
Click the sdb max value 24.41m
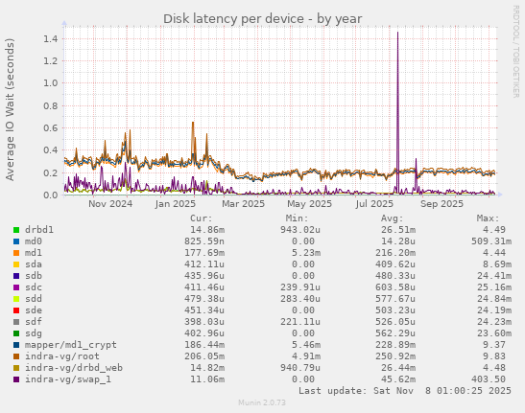point(494,276)
